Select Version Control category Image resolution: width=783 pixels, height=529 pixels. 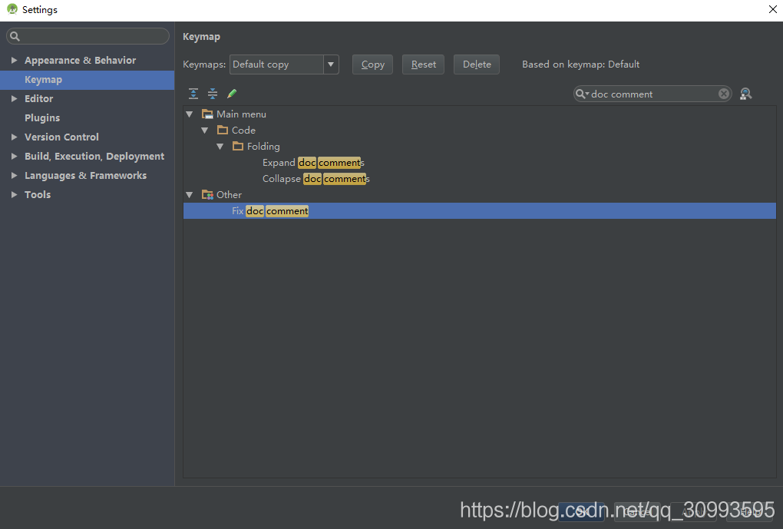[x=61, y=137]
